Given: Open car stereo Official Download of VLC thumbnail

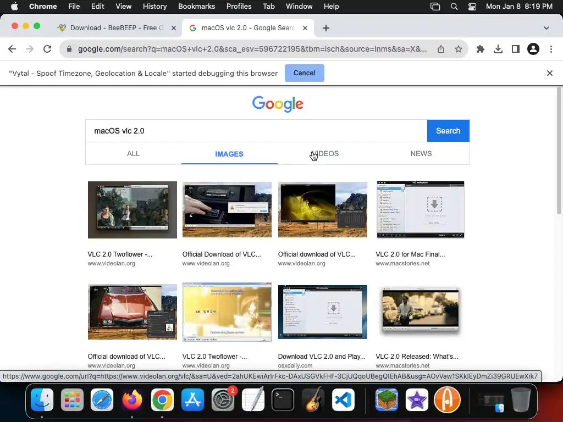Looking at the screenshot, I should [227, 209].
